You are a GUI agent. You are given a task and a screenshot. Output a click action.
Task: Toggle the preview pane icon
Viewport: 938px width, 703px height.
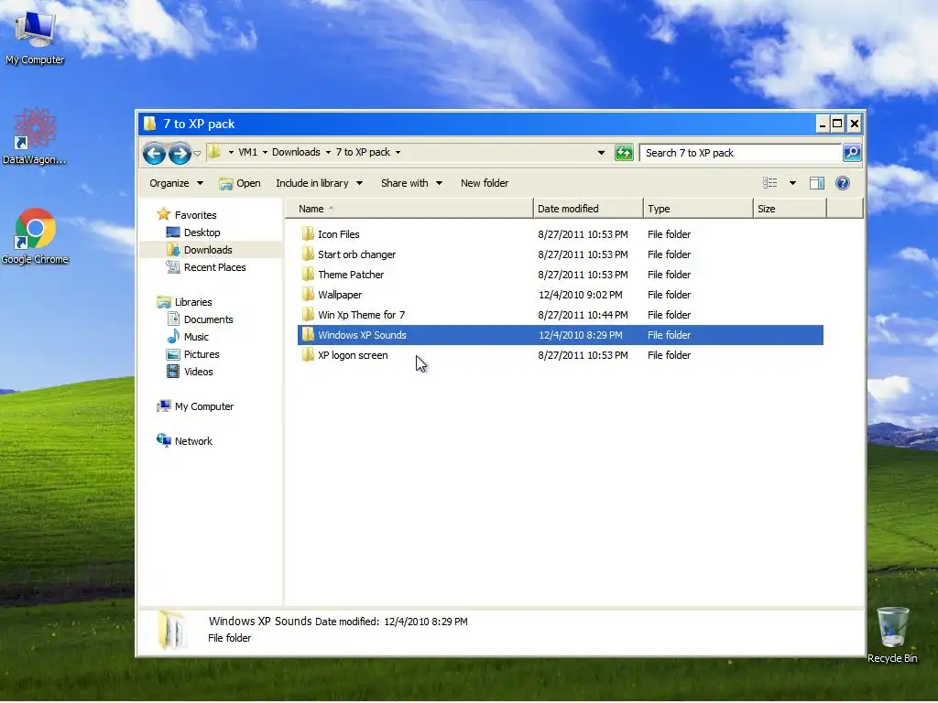[816, 183]
